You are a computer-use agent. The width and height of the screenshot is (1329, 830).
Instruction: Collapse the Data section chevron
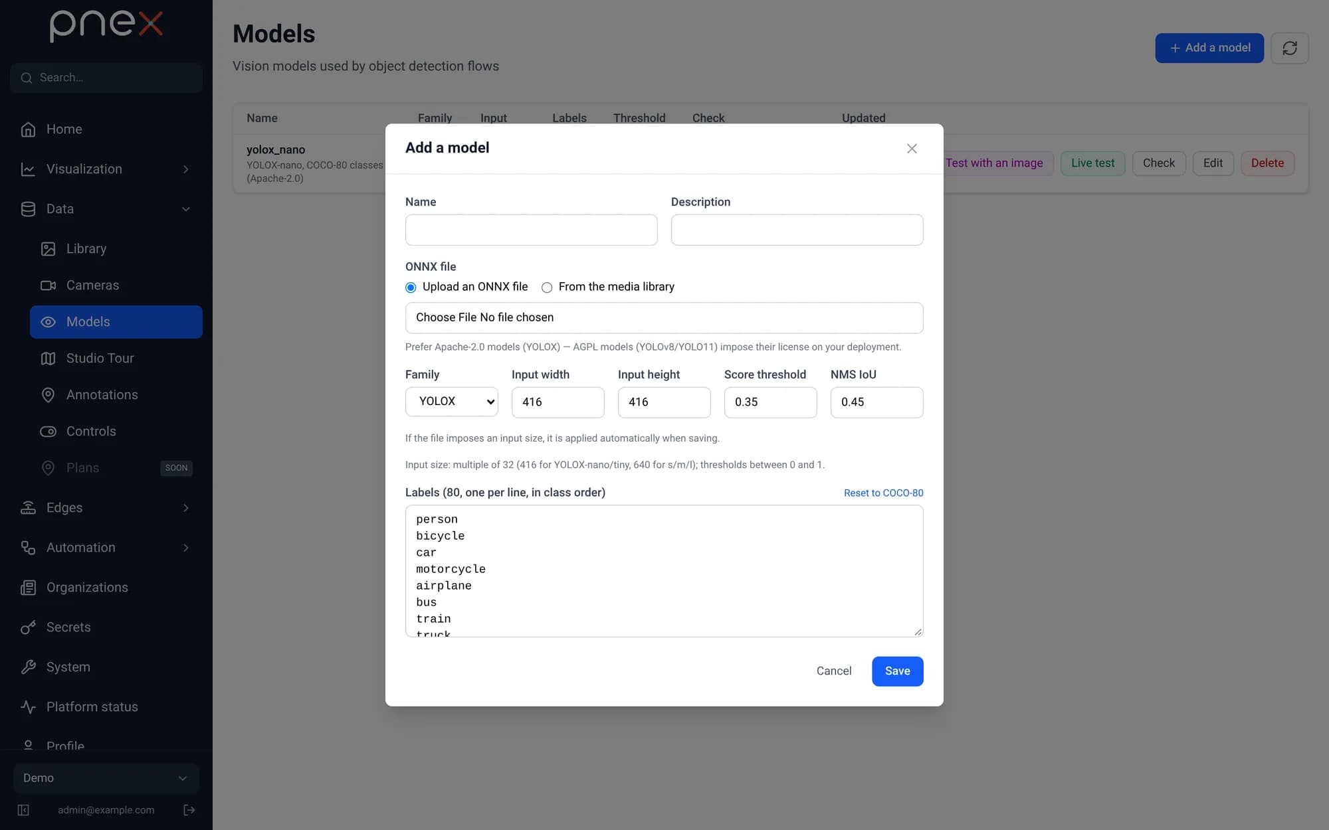click(186, 209)
